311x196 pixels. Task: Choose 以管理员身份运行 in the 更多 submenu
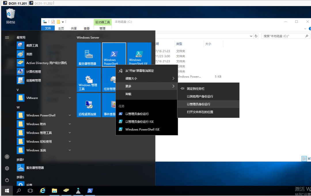tap(208, 104)
